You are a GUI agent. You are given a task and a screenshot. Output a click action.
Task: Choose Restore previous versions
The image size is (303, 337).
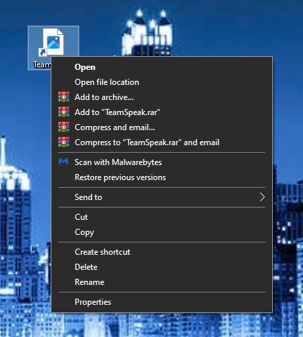[x=162, y=177]
